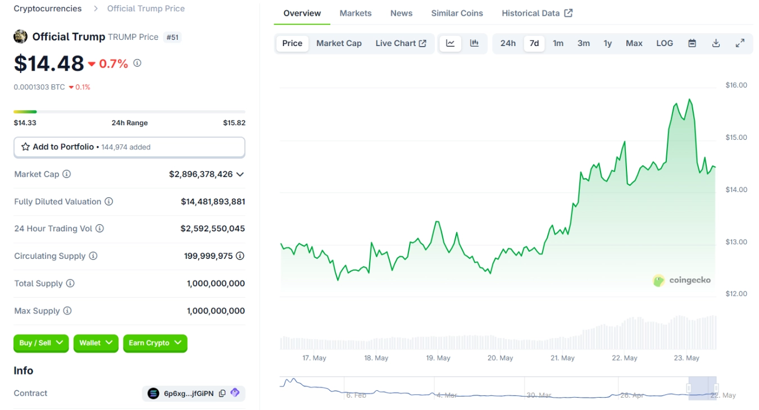Click the 24h Range progress bar
The width and height of the screenshot is (759, 410).
129,112
